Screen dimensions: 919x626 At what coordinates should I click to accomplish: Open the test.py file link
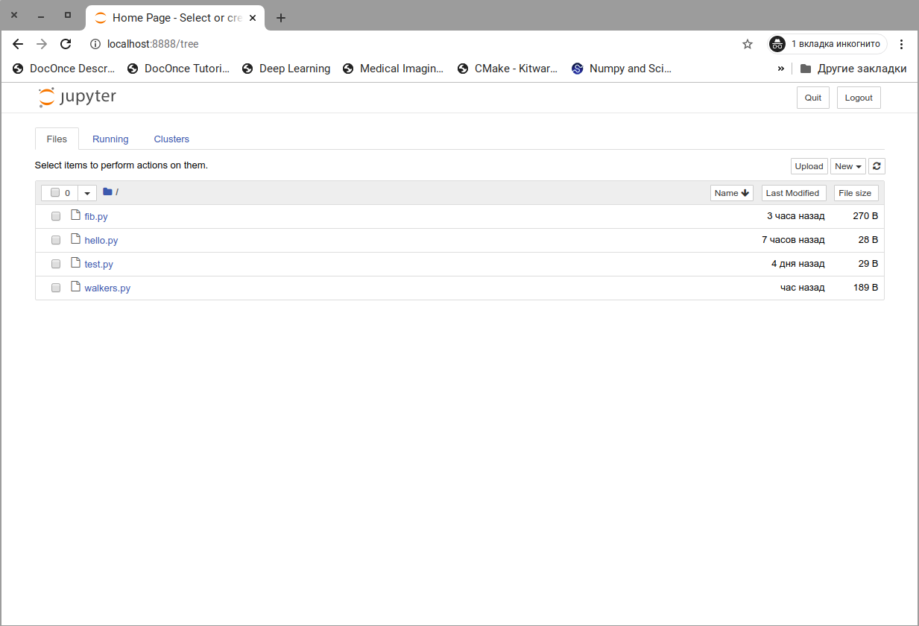[x=98, y=265]
